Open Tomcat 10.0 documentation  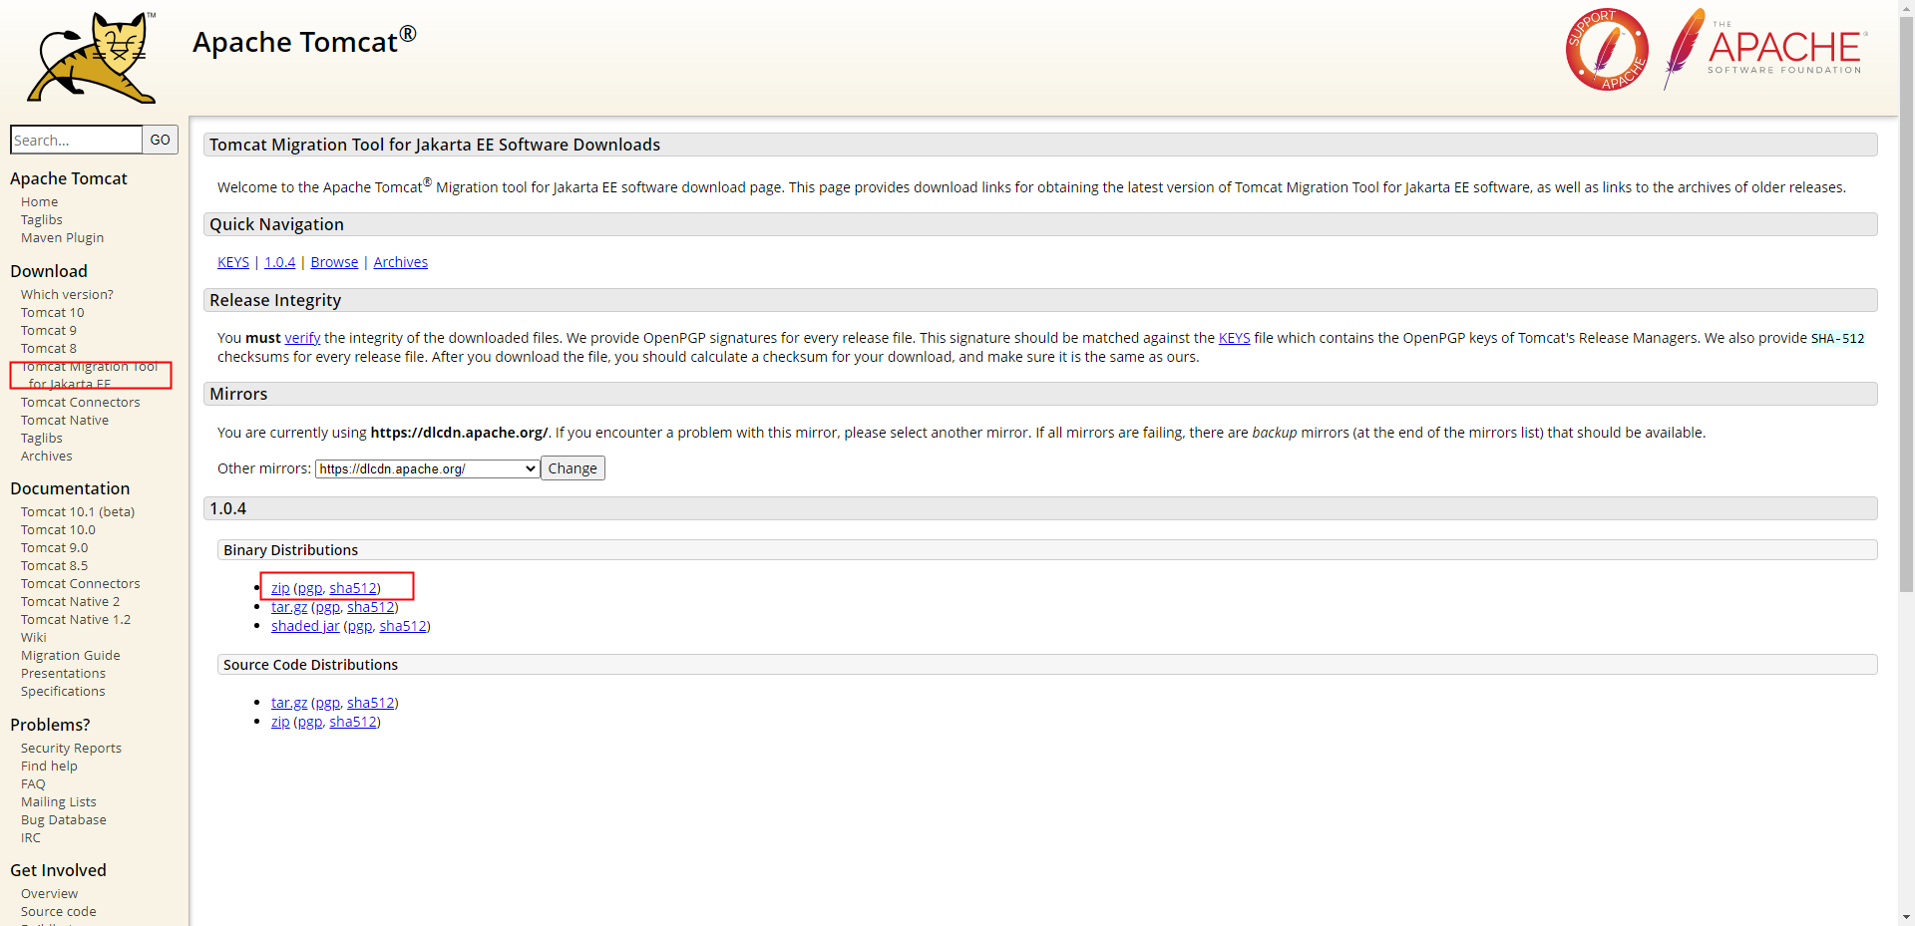coord(59,529)
